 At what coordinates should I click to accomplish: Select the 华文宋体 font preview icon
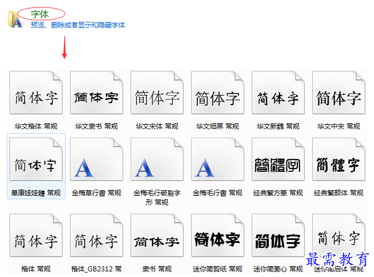tap(157, 92)
